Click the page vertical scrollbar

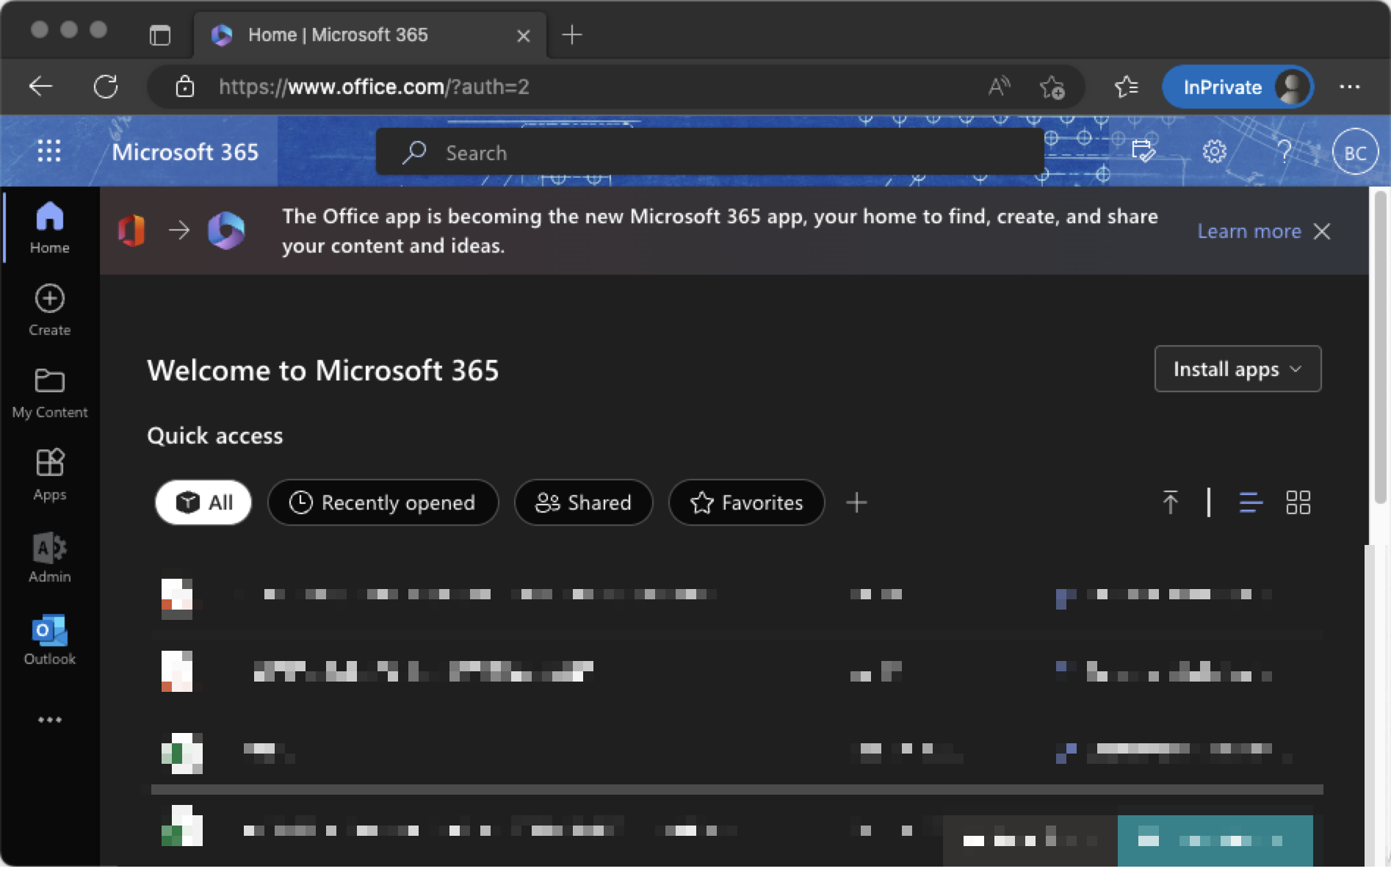[1380, 348]
